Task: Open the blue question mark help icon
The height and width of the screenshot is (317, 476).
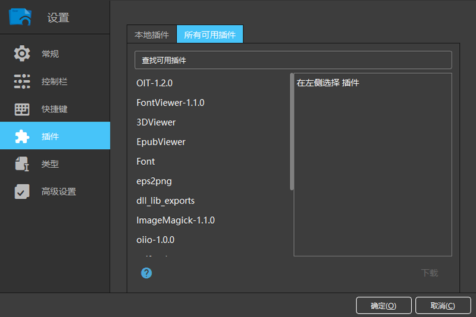Action: 146,273
